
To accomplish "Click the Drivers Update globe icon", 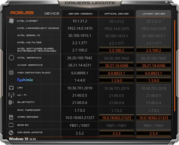I will [x=11, y=132].
